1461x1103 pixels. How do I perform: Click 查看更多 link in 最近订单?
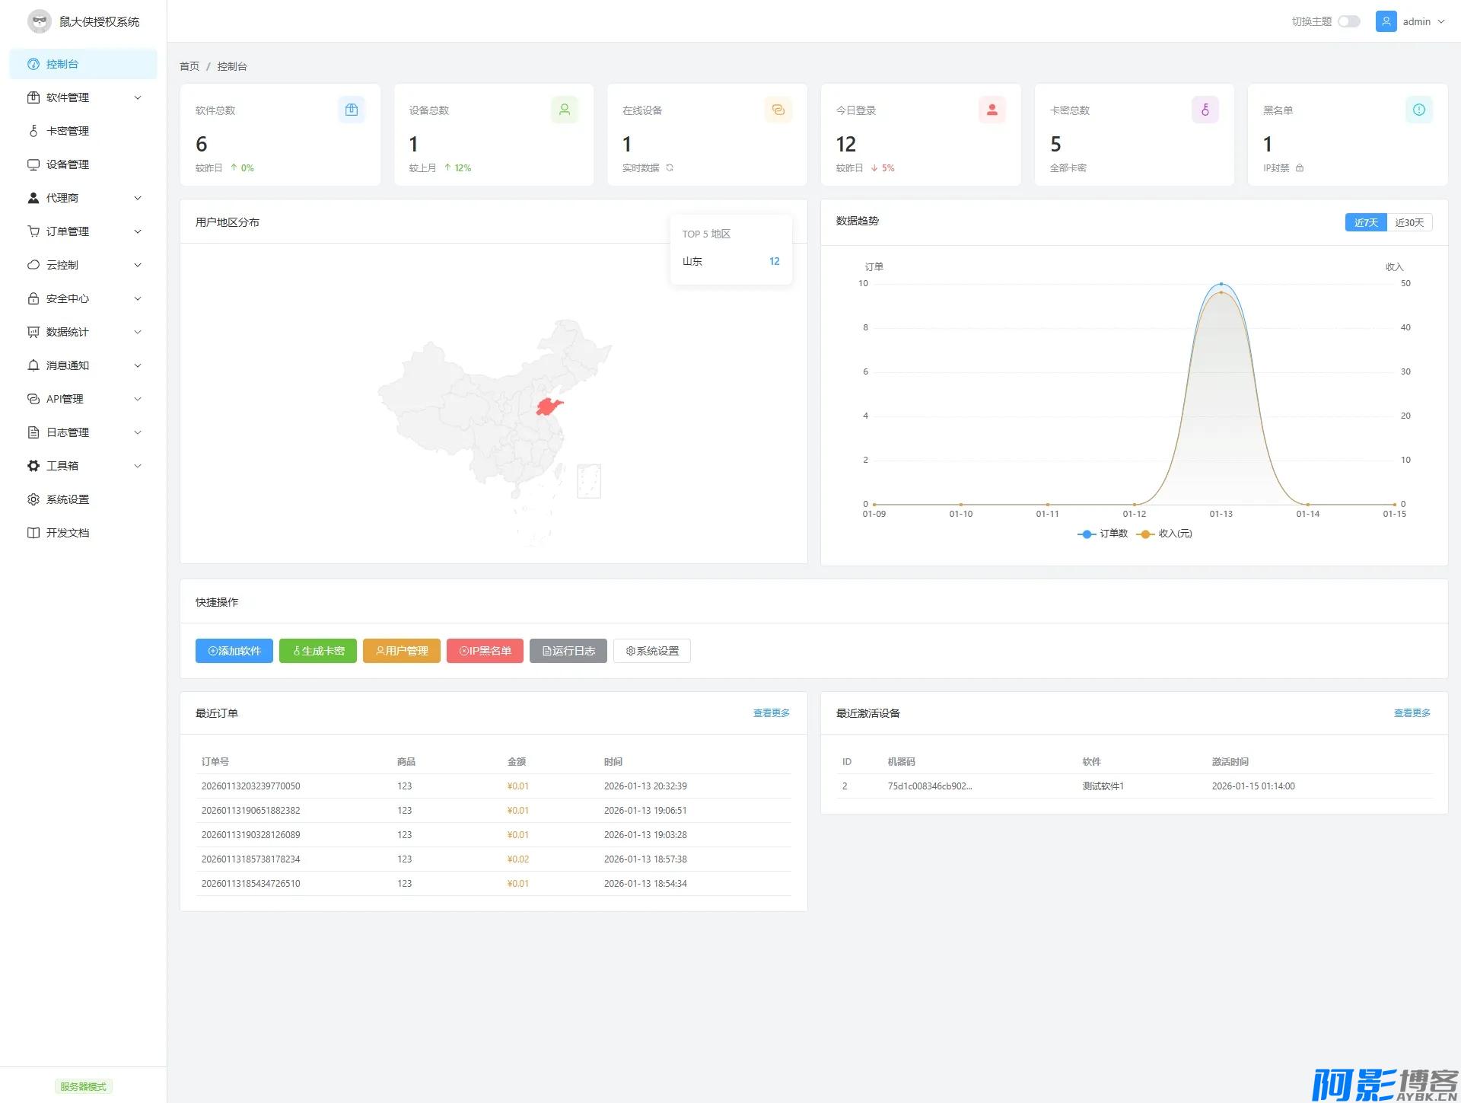point(771,713)
